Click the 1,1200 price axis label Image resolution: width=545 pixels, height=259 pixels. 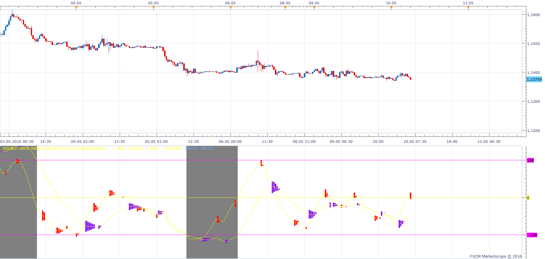point(534,131)
